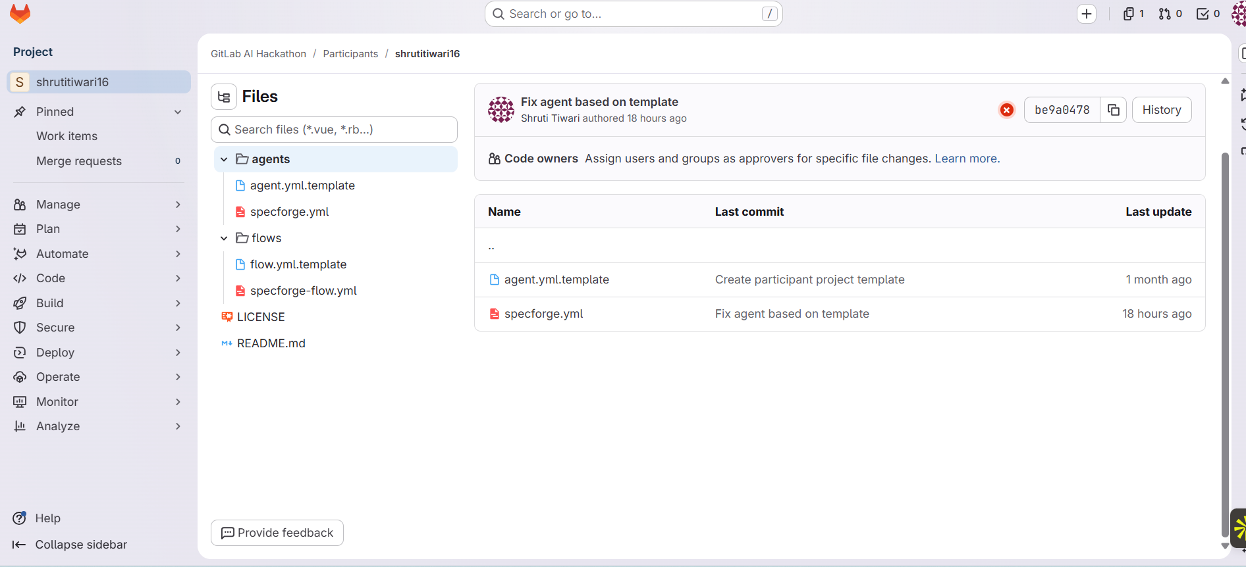
Task: Open assigned issues counter icon
Action: [1133, 14]
